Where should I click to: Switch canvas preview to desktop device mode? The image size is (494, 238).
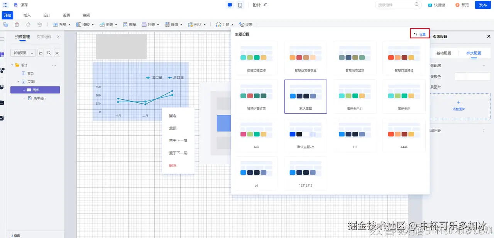click(230, 5)
